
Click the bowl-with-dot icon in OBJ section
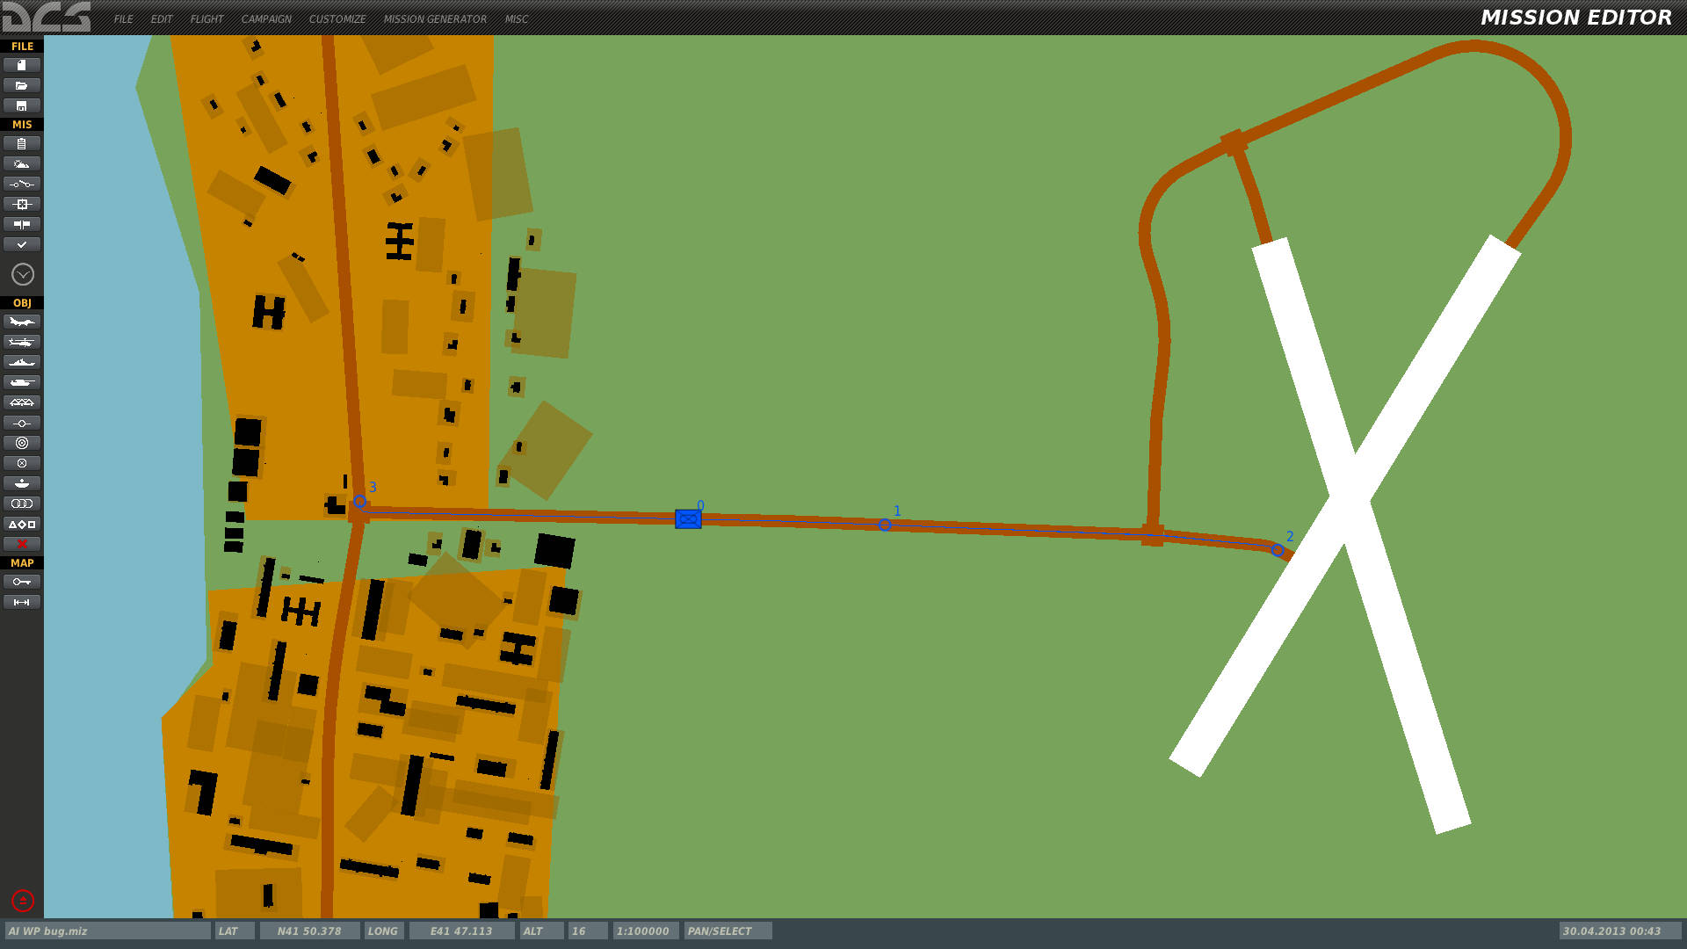coord(22,483)
